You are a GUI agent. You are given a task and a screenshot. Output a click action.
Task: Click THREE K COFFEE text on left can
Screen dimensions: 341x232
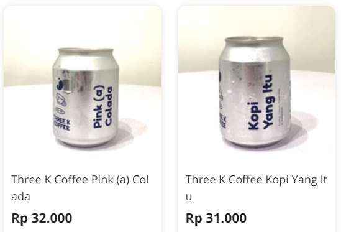(x=61, y=123)
